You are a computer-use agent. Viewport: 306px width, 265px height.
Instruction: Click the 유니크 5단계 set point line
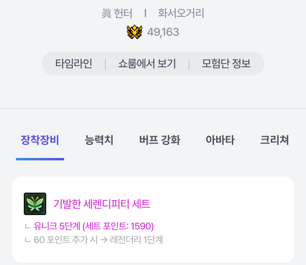94,226
